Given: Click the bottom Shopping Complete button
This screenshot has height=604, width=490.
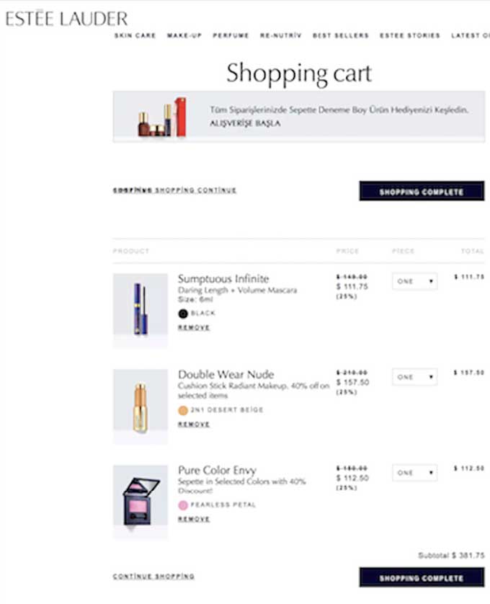Looking at the screenshot, I should 422,577.
